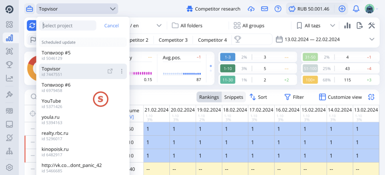
Task: Cancel the project selection
Action: pos(112,26)
